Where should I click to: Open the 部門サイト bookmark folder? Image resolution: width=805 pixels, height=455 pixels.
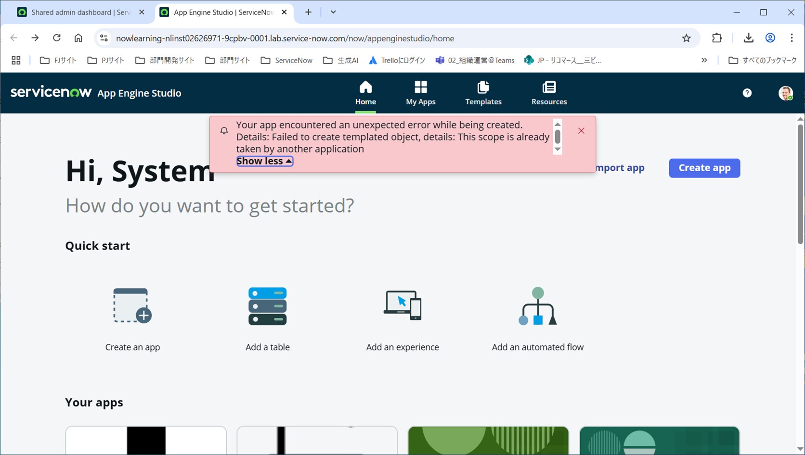click(x=228, y=60)
